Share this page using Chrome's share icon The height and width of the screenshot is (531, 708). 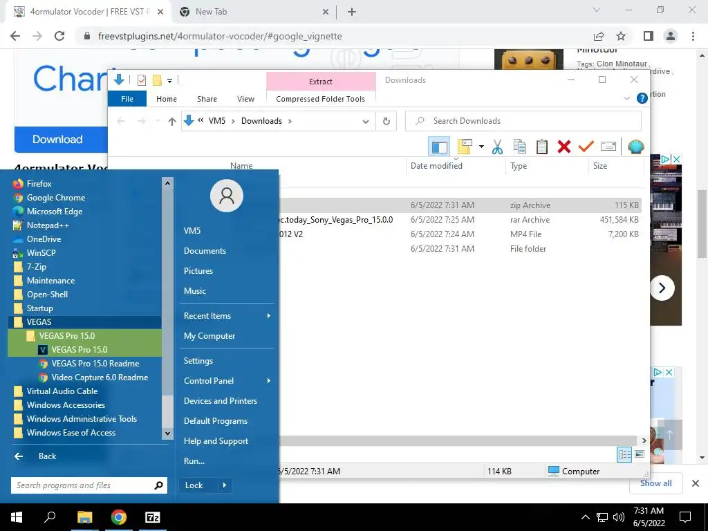[x=599, y=36]
